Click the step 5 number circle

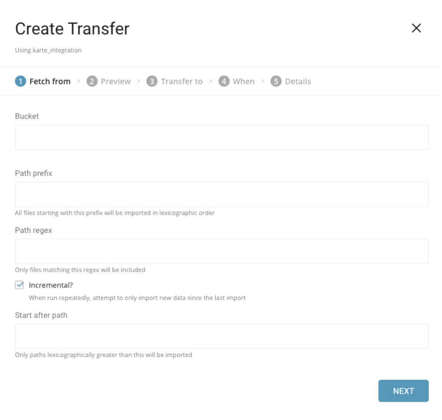(276, 81)
